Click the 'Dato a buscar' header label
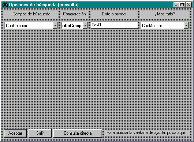This screenshot has width=194, height=142. point(114,14)
